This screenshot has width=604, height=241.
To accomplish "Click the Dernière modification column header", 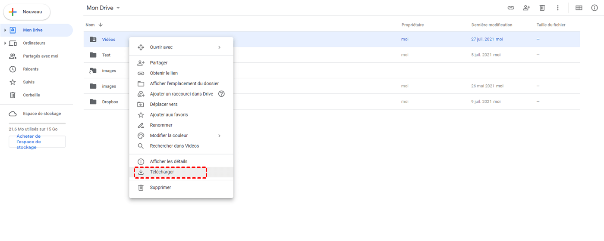I will pos(492,25).
